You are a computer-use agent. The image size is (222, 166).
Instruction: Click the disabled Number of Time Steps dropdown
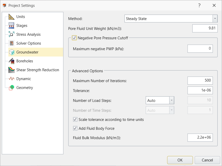[160, 110]
